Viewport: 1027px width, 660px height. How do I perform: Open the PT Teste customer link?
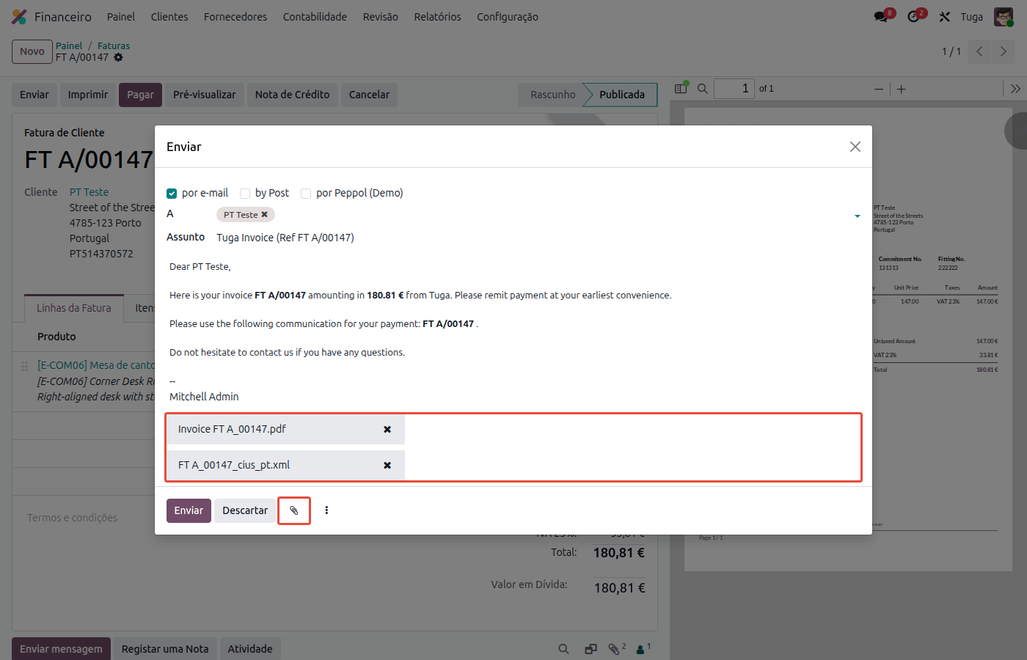tap(89, 192)
